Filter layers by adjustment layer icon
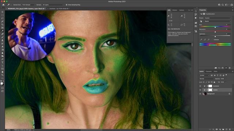Viewport: 234px width, 131px height. click(215, 75)
